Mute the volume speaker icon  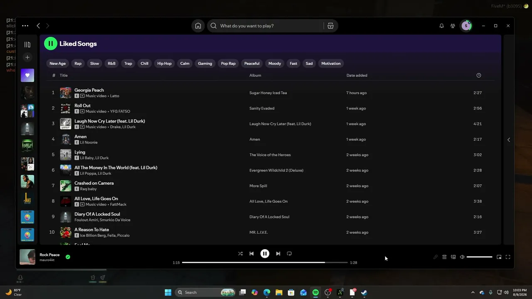click(462, 257)
